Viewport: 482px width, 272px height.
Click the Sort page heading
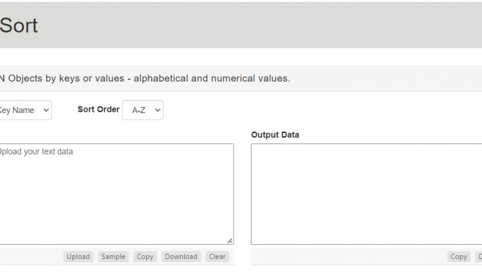click(19, 26)
